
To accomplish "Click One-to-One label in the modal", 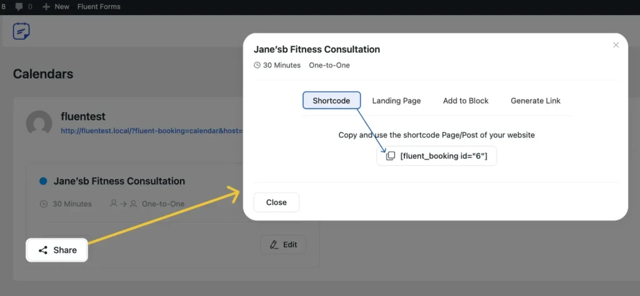I will [x=329, y=65].
